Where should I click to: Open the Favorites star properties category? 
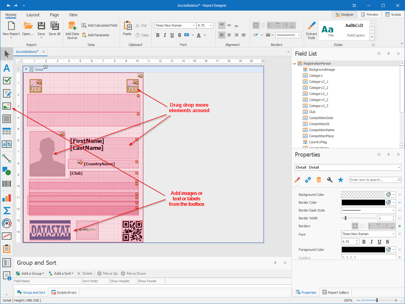(x=341, y=180)
